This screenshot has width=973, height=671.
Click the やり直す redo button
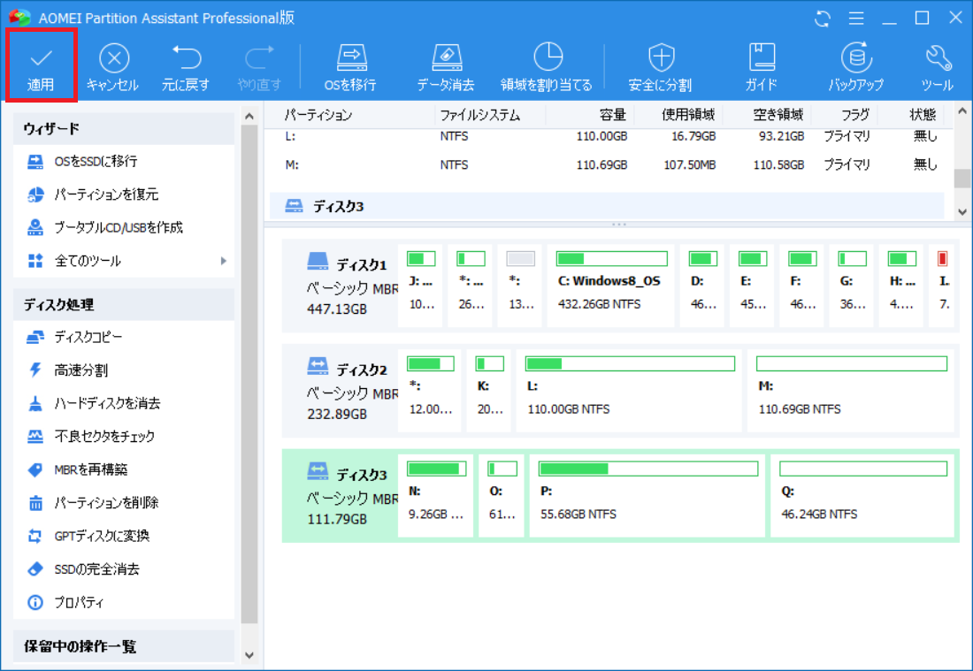point(259,67)
